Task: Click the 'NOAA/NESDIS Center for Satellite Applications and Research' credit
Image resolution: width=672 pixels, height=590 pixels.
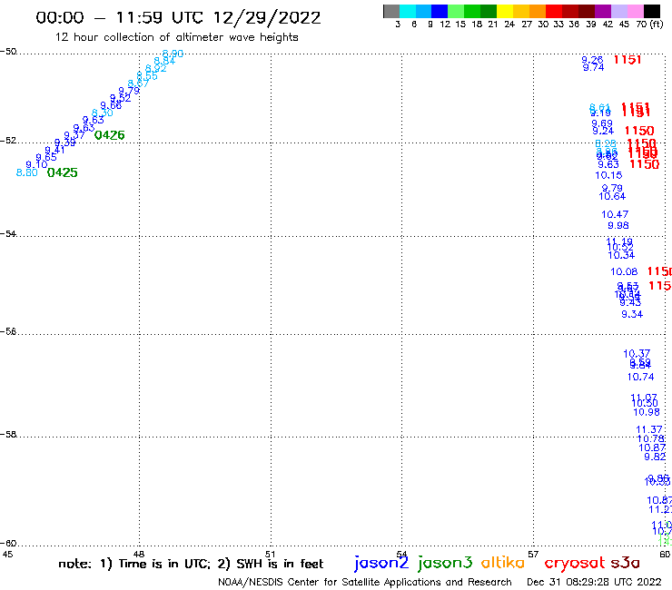Action: (365, 582)
